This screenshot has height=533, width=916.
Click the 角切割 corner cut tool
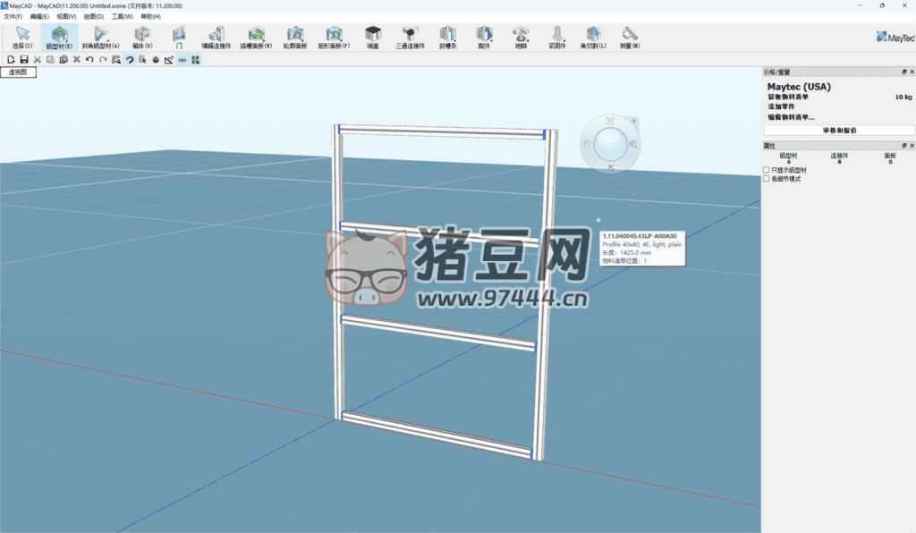(x=593, y=37)
